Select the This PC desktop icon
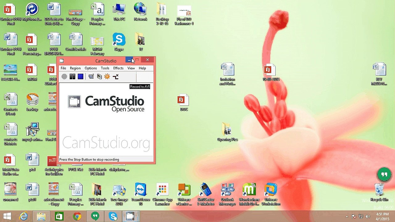The image size is (395, 222). pos(119,12)
